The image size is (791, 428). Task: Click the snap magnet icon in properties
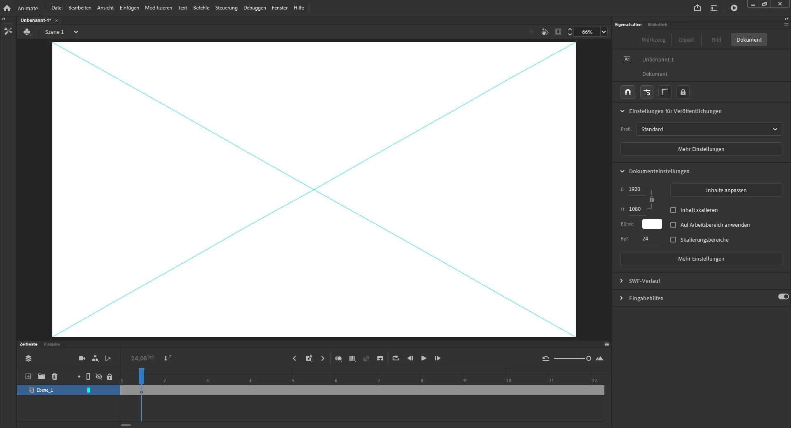tap(628, 92)
